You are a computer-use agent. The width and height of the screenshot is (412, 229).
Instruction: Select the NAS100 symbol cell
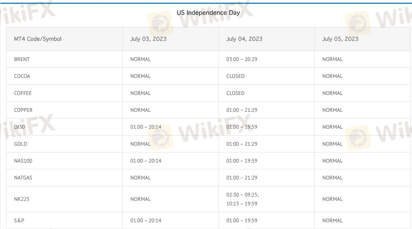click(23, 161)
